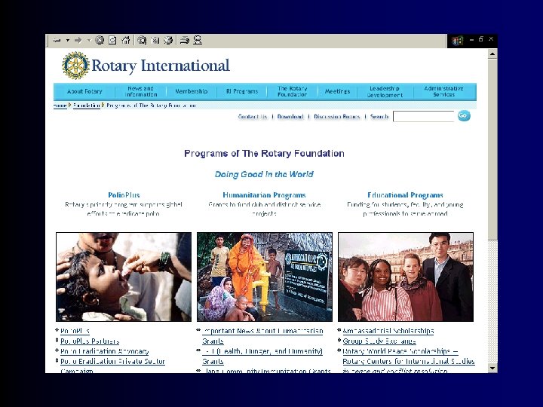Open the Messenger toolbar icon

[198, 41]
